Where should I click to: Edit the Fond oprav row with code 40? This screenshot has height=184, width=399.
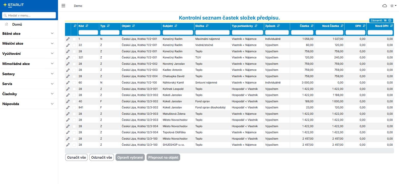click(68, 102)
